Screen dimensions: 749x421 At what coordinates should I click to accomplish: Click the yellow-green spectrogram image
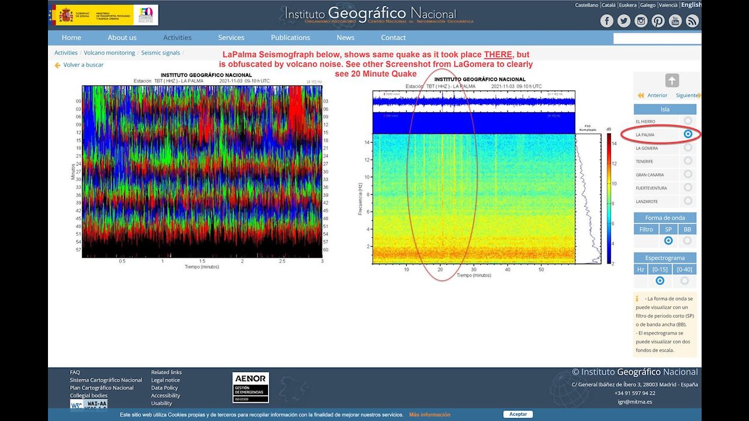[x=474, y=199]
